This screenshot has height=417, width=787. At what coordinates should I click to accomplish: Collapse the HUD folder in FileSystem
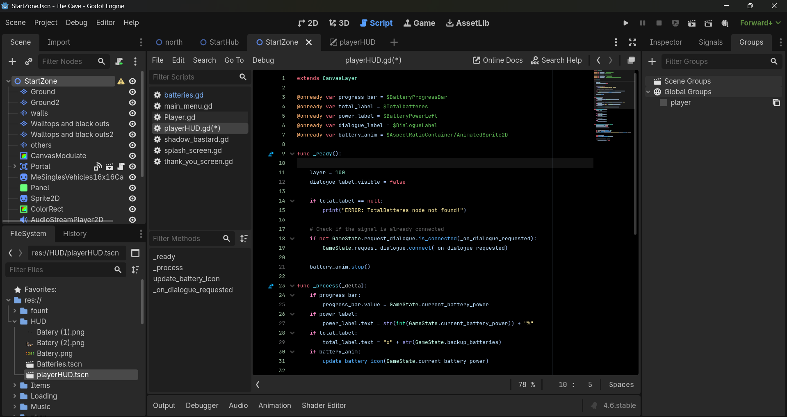[15, 321]
